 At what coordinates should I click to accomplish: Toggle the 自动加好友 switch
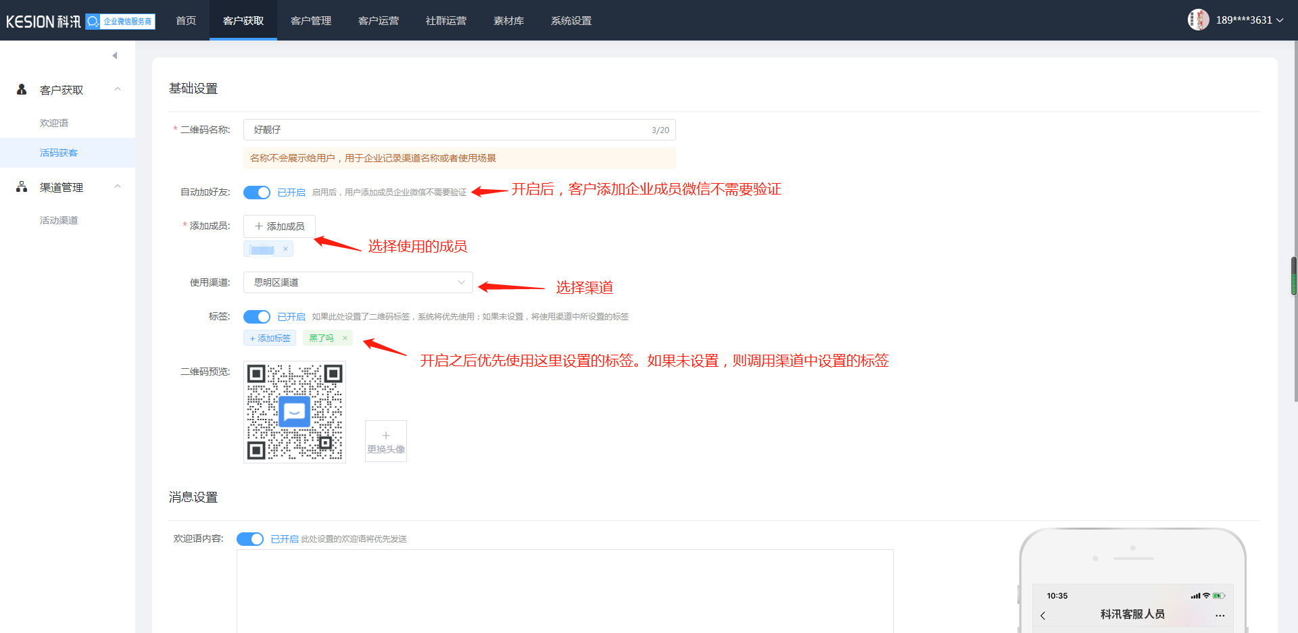pos(257,193)
